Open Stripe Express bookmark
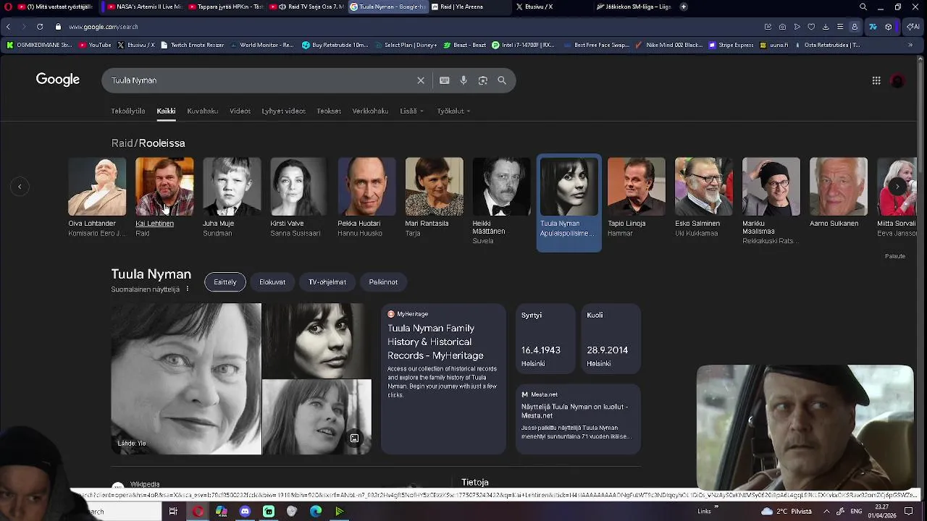 coord(731,45)
